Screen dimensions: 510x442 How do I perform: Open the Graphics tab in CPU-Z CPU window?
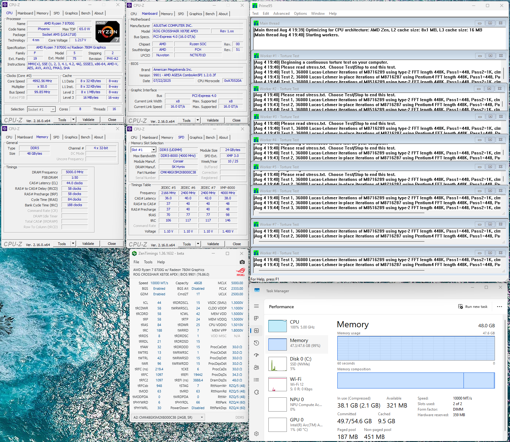(71, 13)
